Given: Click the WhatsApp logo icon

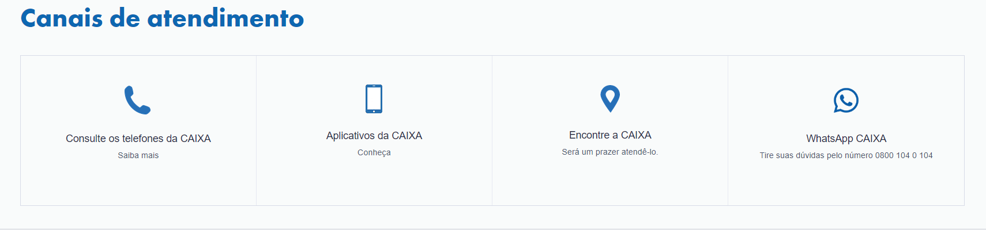Looking at the screenshot, I should point(846,101).
